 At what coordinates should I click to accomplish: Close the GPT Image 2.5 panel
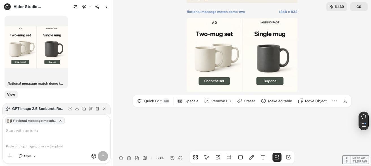104,109
